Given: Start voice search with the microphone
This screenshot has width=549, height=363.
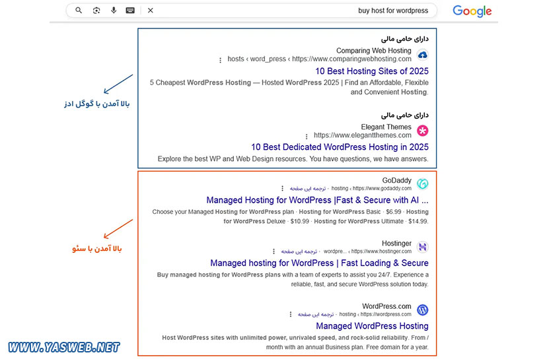Looking at the screenshot, I should [114, 11].
